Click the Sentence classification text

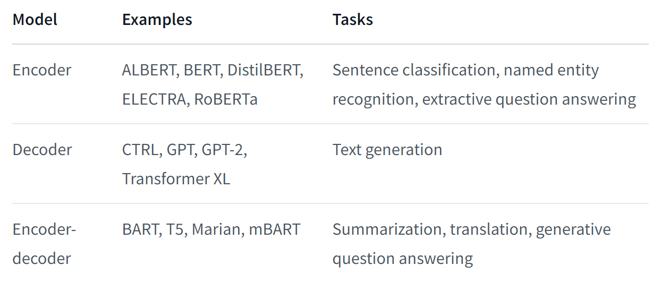tap(415, 70)
